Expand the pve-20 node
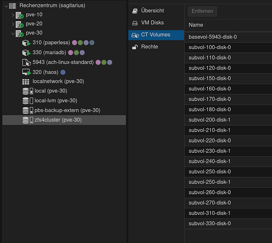Screen dimensions: 272x243 [x=13, y=24]
